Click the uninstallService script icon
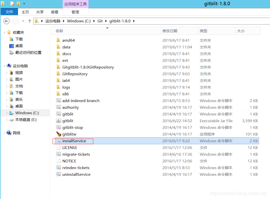Screen dimensions: 270x199 pos(58,174)
